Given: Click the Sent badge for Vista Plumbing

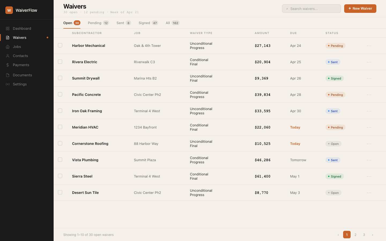Looking at the screenshot, I should click(x=333, y=160).
